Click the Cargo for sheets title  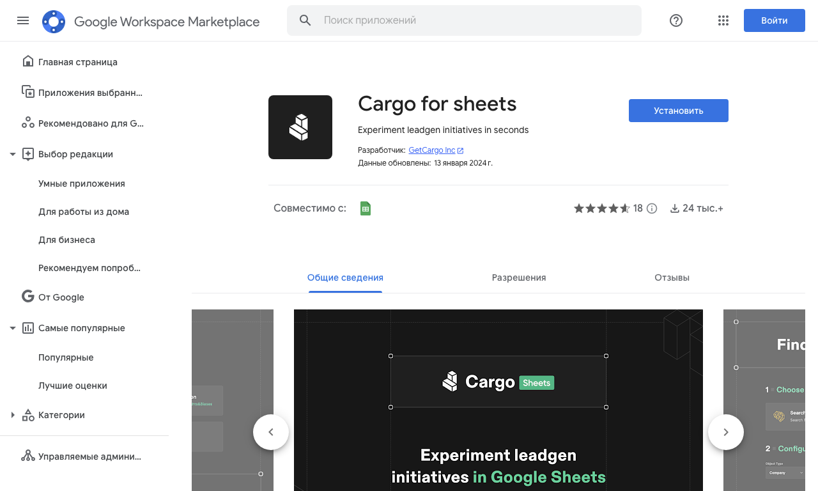click(x=437, y=104)
